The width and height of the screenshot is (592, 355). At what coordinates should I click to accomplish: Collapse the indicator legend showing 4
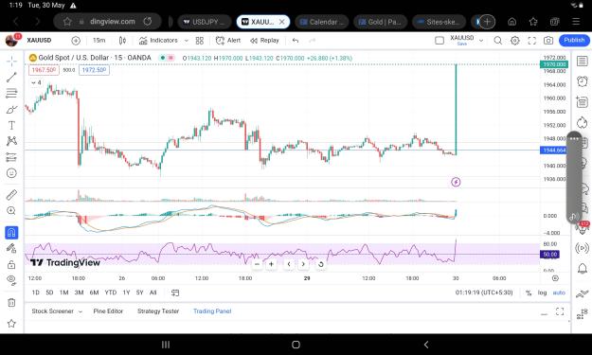36,82
